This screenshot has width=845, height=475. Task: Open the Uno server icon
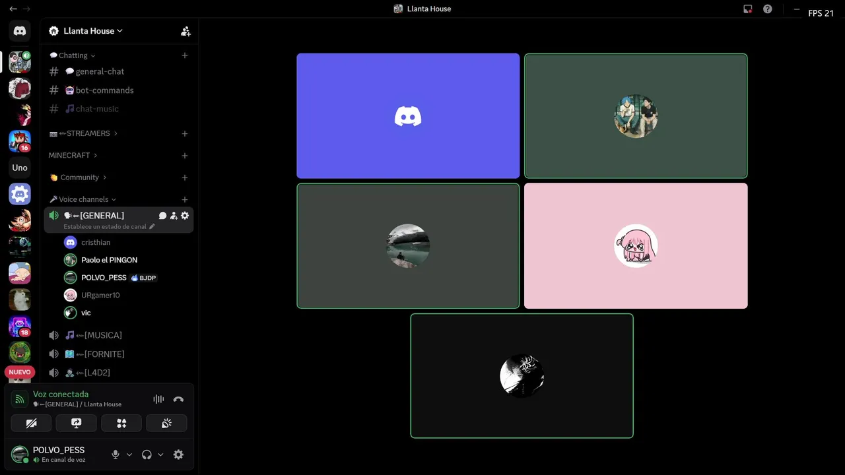(x=20, y=168)
